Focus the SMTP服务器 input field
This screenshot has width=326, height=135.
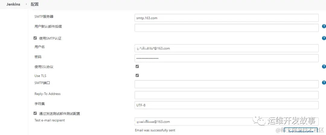[x=227, y=18]
